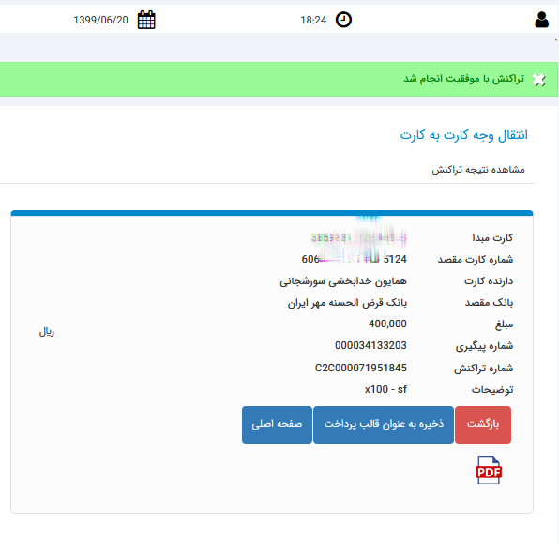
Task: Click the انتقال وجه کارت به کارت heading
Action: pos(463,135)
